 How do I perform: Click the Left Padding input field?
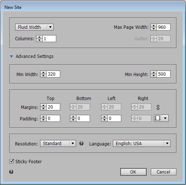click(114, 119)
